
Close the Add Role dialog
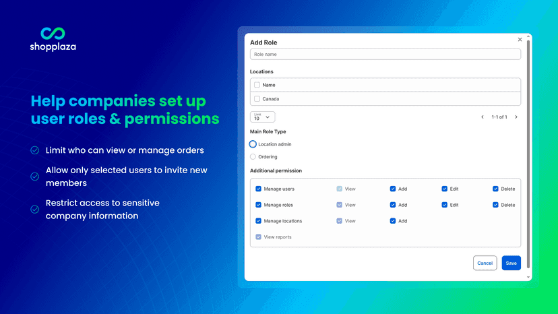click(520, 40)
